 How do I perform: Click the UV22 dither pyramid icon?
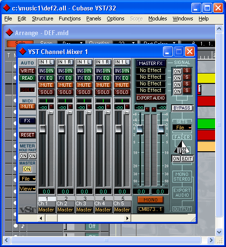(182, 148)
